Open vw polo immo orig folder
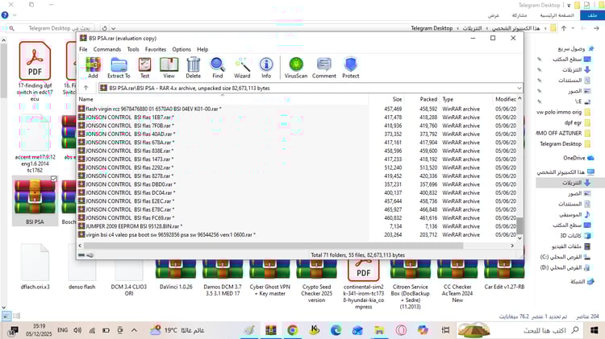This screenshot has width=605, height=339. click(x=564, y=112)
